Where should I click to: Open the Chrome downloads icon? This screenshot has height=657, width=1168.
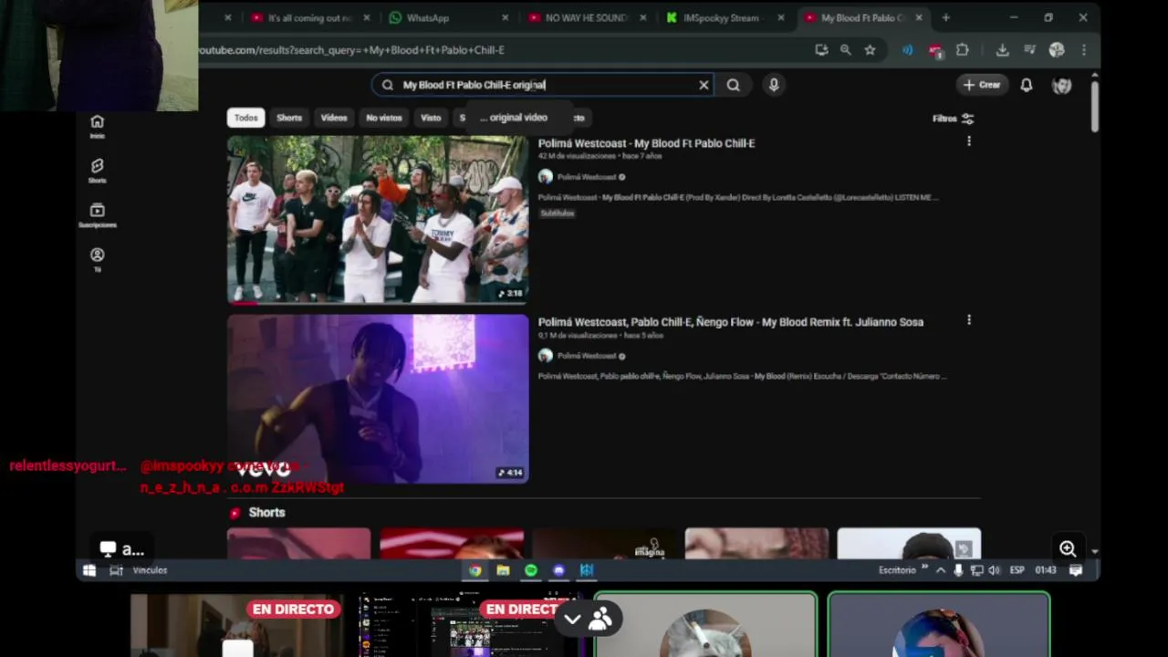1002,50
